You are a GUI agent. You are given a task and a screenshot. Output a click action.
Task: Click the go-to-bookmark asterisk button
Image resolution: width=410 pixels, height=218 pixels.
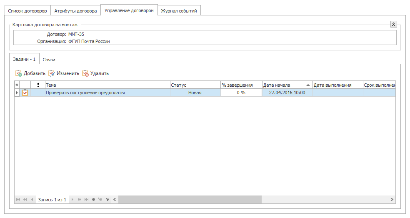point(100,199)
